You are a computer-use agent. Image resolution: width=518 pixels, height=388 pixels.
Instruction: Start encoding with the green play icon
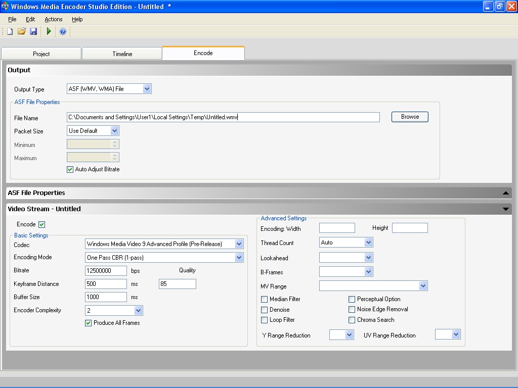point(49,31)
